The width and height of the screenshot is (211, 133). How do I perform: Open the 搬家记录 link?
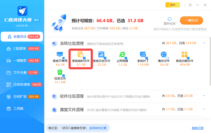click(x=198, y=128)
